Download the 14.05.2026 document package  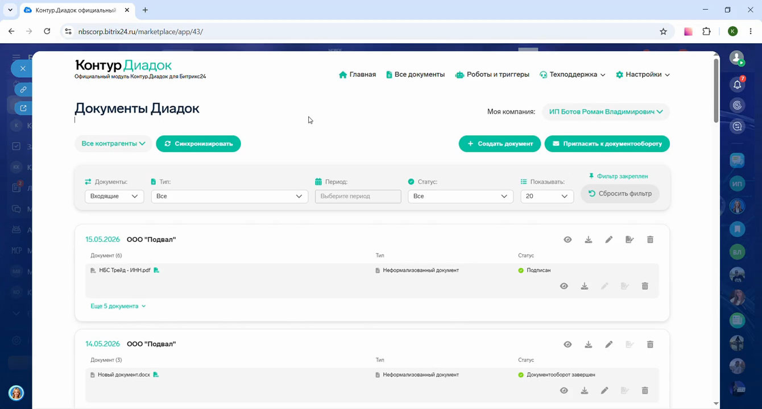pos(589,344)
